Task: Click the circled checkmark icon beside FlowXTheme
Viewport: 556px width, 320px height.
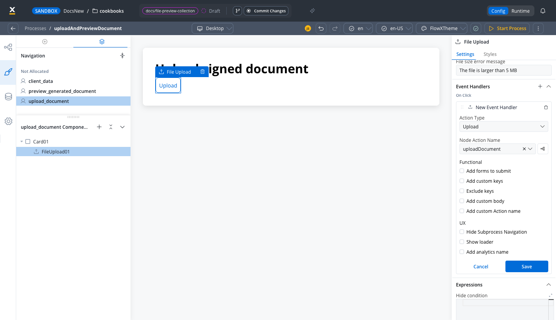Action: 476,28
